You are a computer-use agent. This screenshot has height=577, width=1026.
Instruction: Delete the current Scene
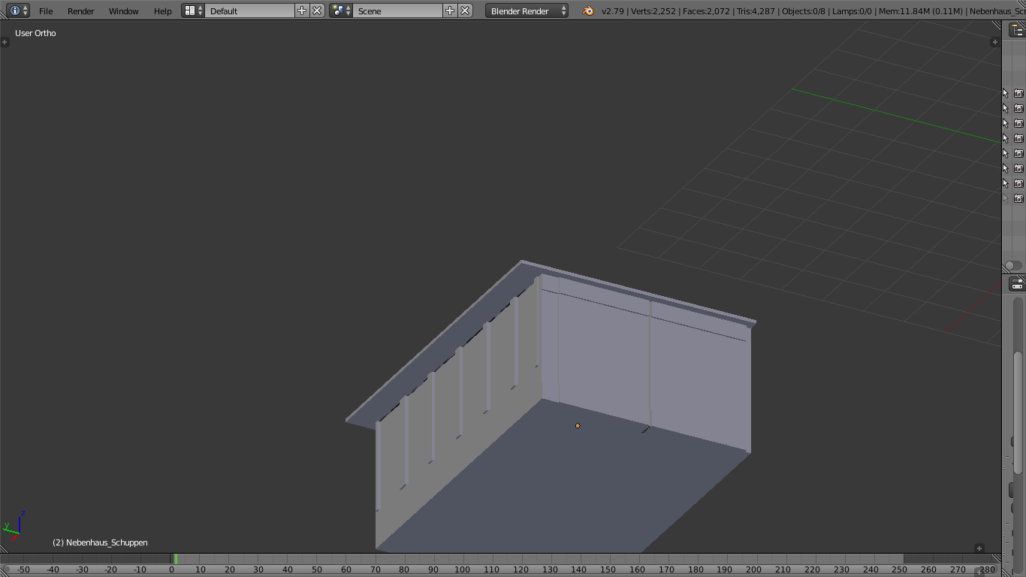[x=465, y=11]
